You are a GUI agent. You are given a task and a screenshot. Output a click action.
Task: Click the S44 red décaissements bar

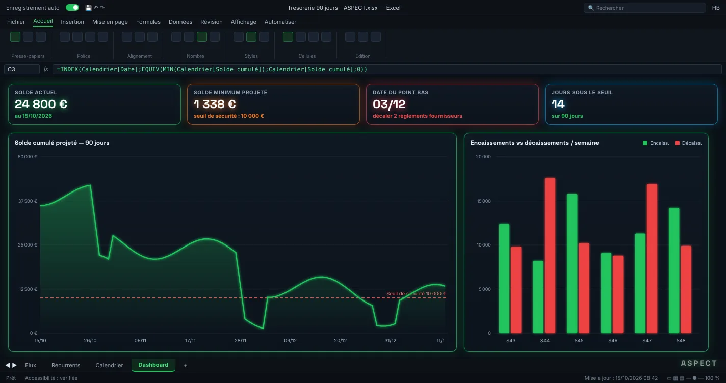550,255
